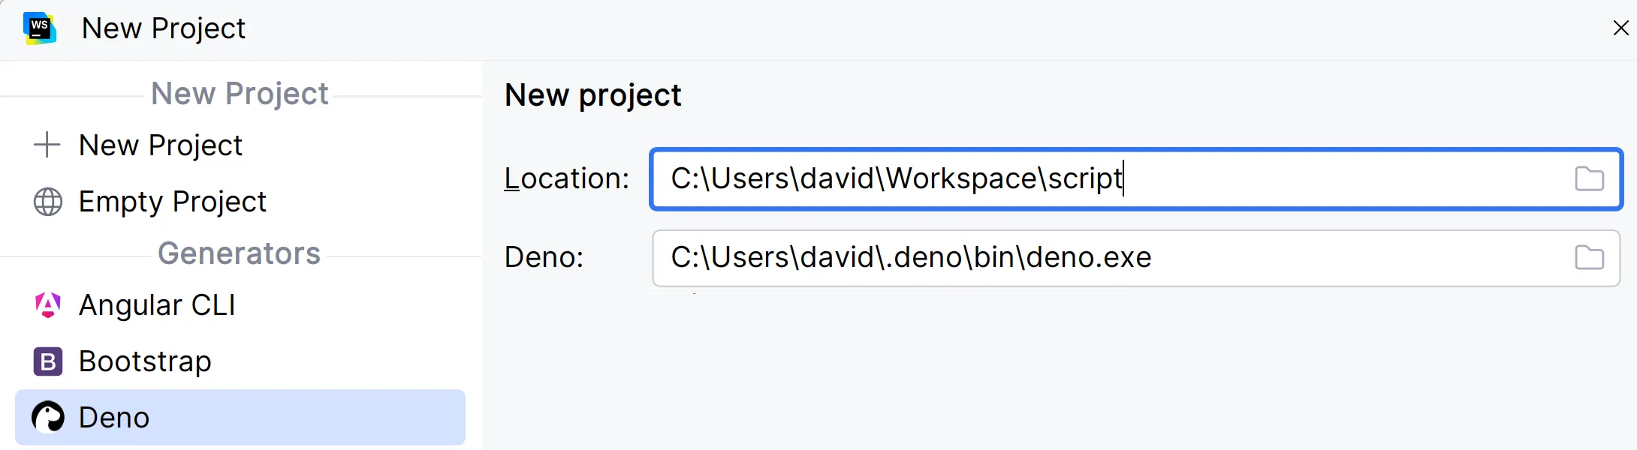Viewport: 1637px width, 450px height.
Task: Click the "Deno:" field label
Action: (544, 258)
